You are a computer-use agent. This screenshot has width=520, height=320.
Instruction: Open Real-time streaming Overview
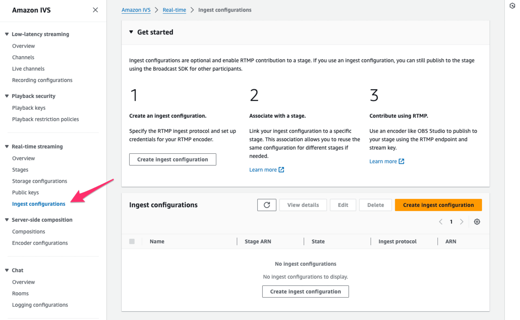coord(23,158)
